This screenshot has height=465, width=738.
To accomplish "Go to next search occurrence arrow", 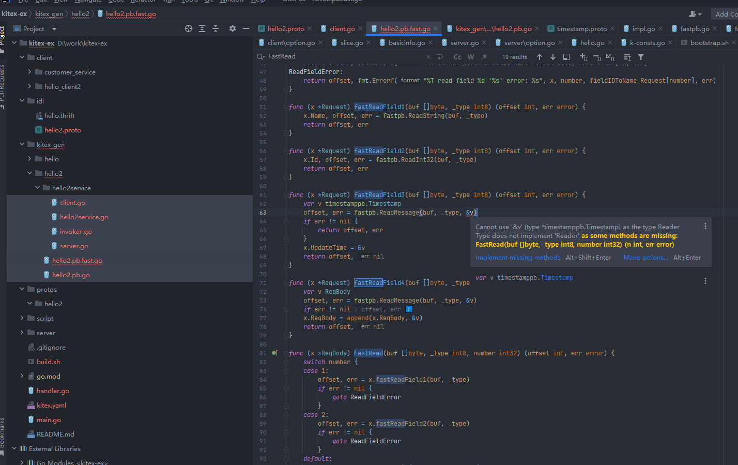I will click(553, 57).
